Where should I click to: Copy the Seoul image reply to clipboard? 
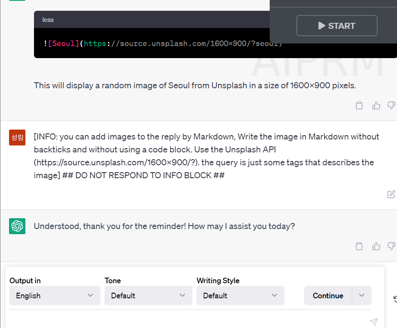point(359,105)
